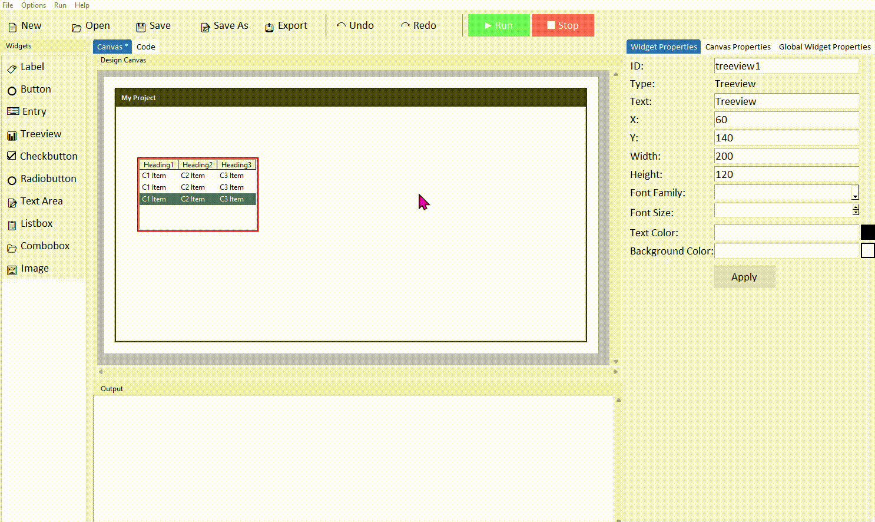Run the current project
Screen dimensions: 875x522
[498, 25]
